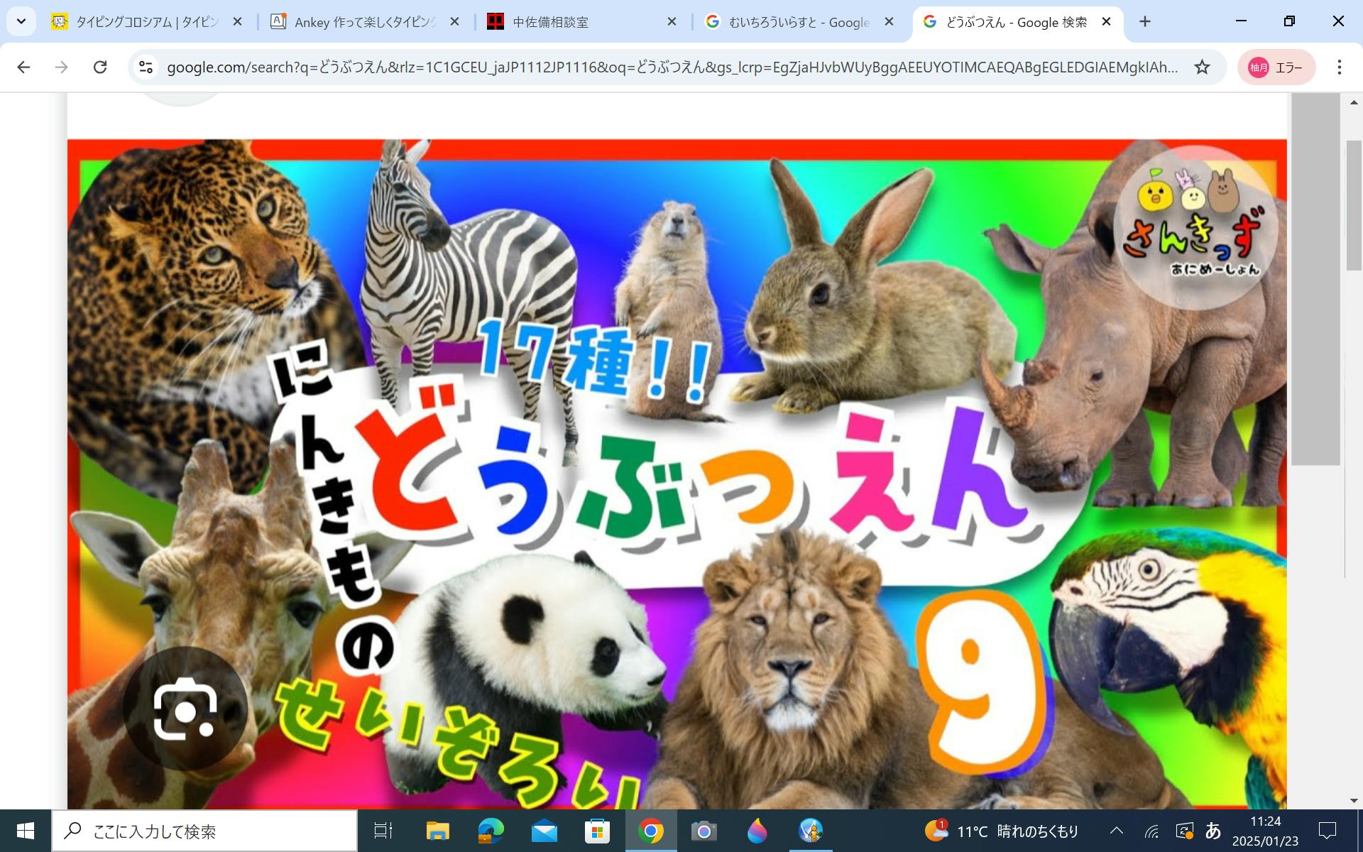1363x852 pixels.
Task: Close the Ankey typing tab
Action: 455,22
